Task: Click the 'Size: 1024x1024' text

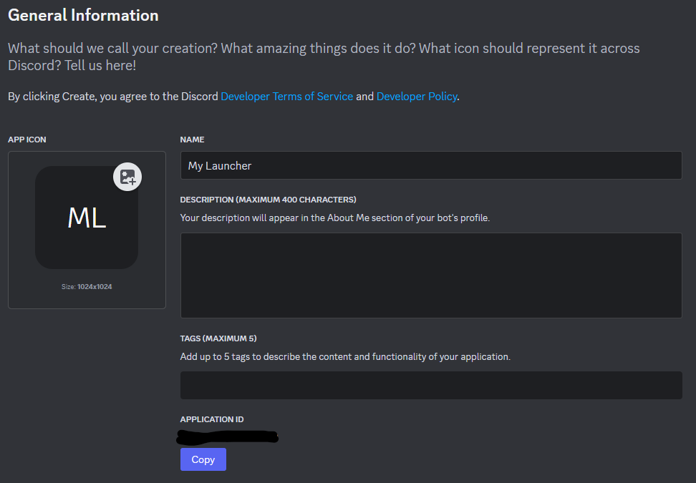Action: tap(87, 287)
